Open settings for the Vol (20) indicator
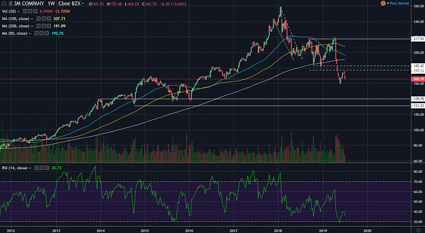This screenshot has width=425, height=233. pos(30,11)
